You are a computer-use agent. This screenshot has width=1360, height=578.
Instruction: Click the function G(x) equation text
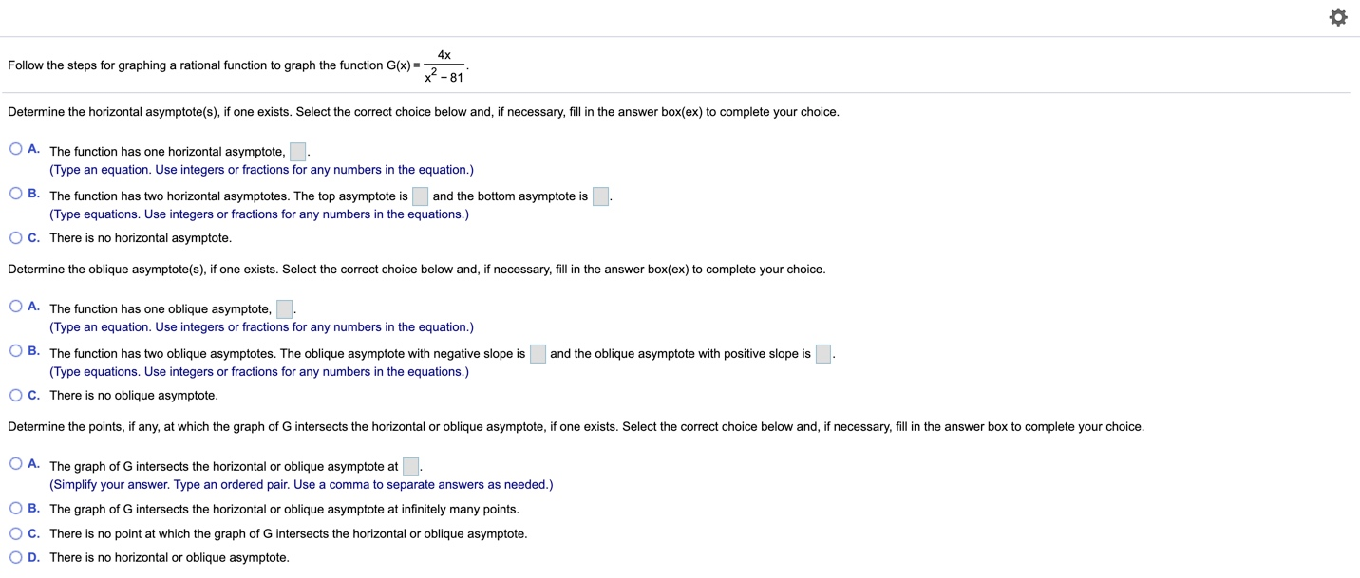[x=427, y=65]
